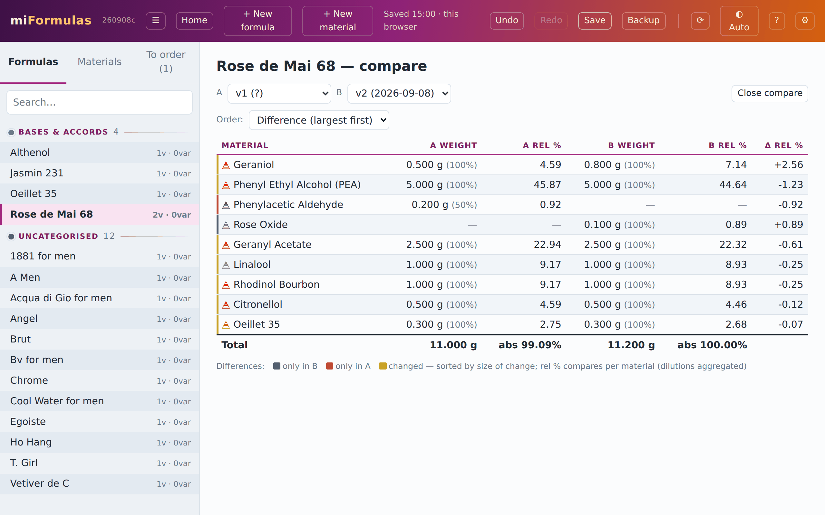Select Rose de Mai 68 formula
Screen dimensions: 825x515
click(100, 215)
